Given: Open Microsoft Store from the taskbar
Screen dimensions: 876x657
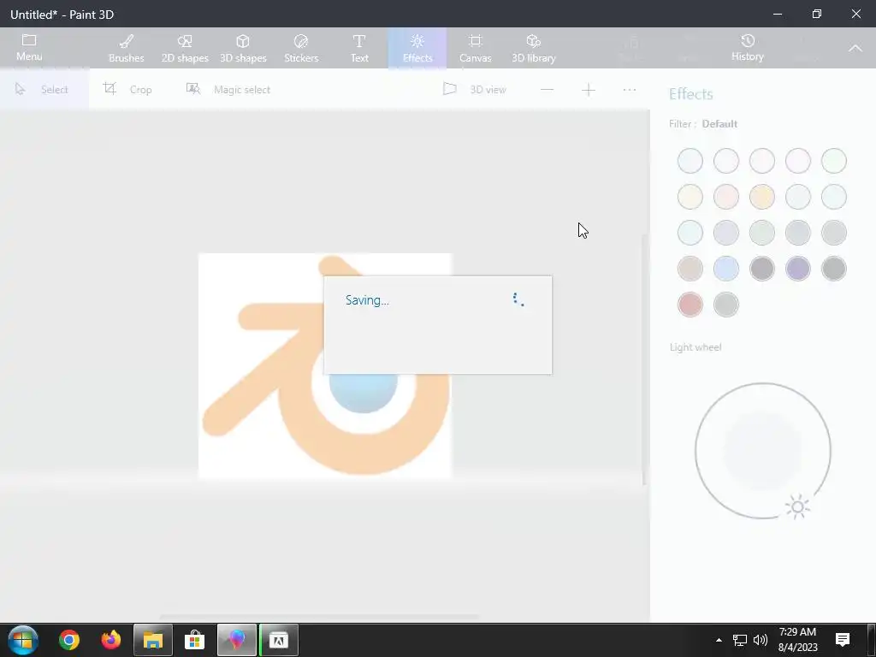Looking at the screenshot, I should click(x=194, y=640).
